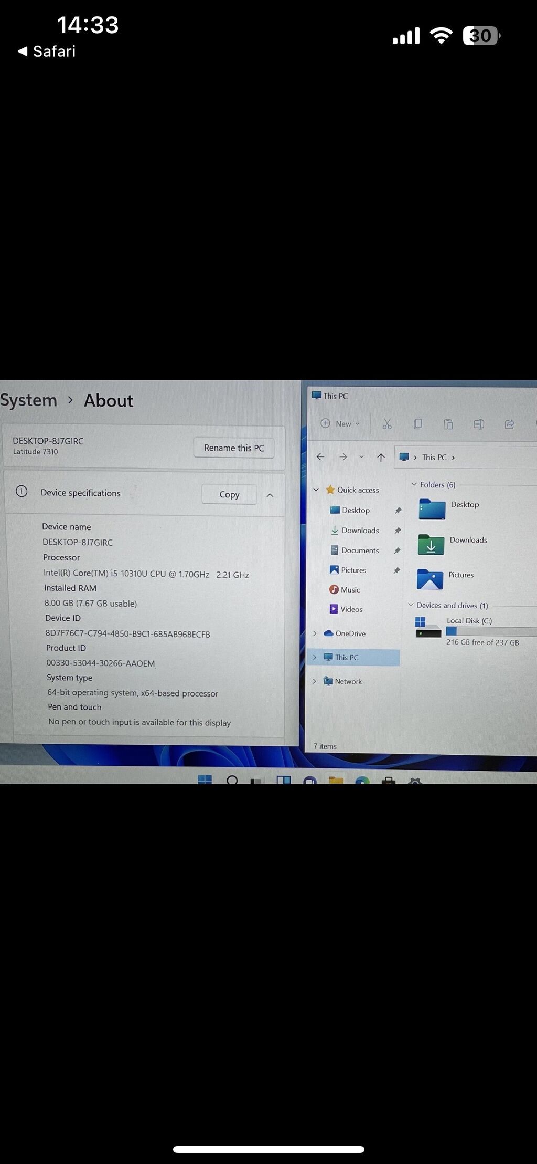Click '8.00 GB (7.67 GB usable)' text
Screen dimensions: 537x1164
[x=91, y=604]
